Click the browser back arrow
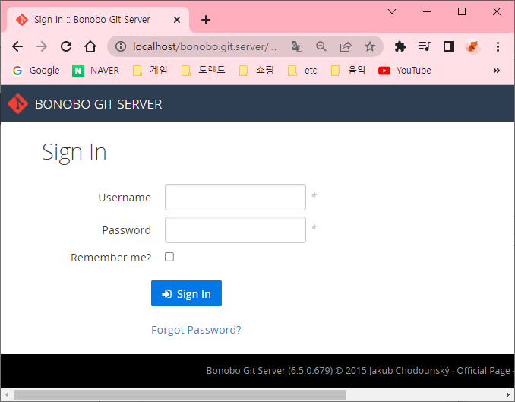The image size is (515, 402). pos(17,46)
